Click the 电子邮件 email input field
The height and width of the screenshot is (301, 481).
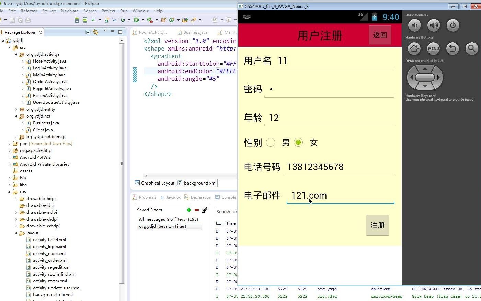(340, 195)
